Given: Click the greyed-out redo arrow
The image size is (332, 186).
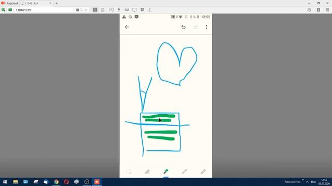Looking at the screenshot, I should click(196, 27).
